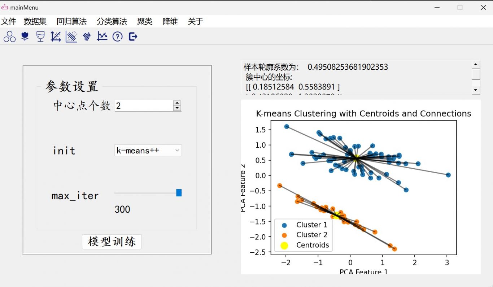Click the yellow centroid in the blue cluster
The image size is (493, 287).
point(356,158)
